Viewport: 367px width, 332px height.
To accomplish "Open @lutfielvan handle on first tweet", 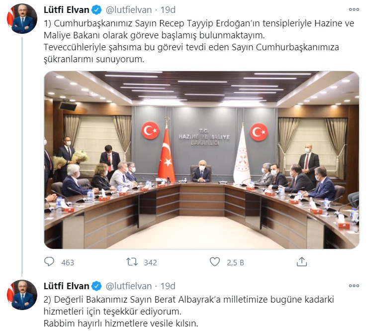I will [129, 10].
